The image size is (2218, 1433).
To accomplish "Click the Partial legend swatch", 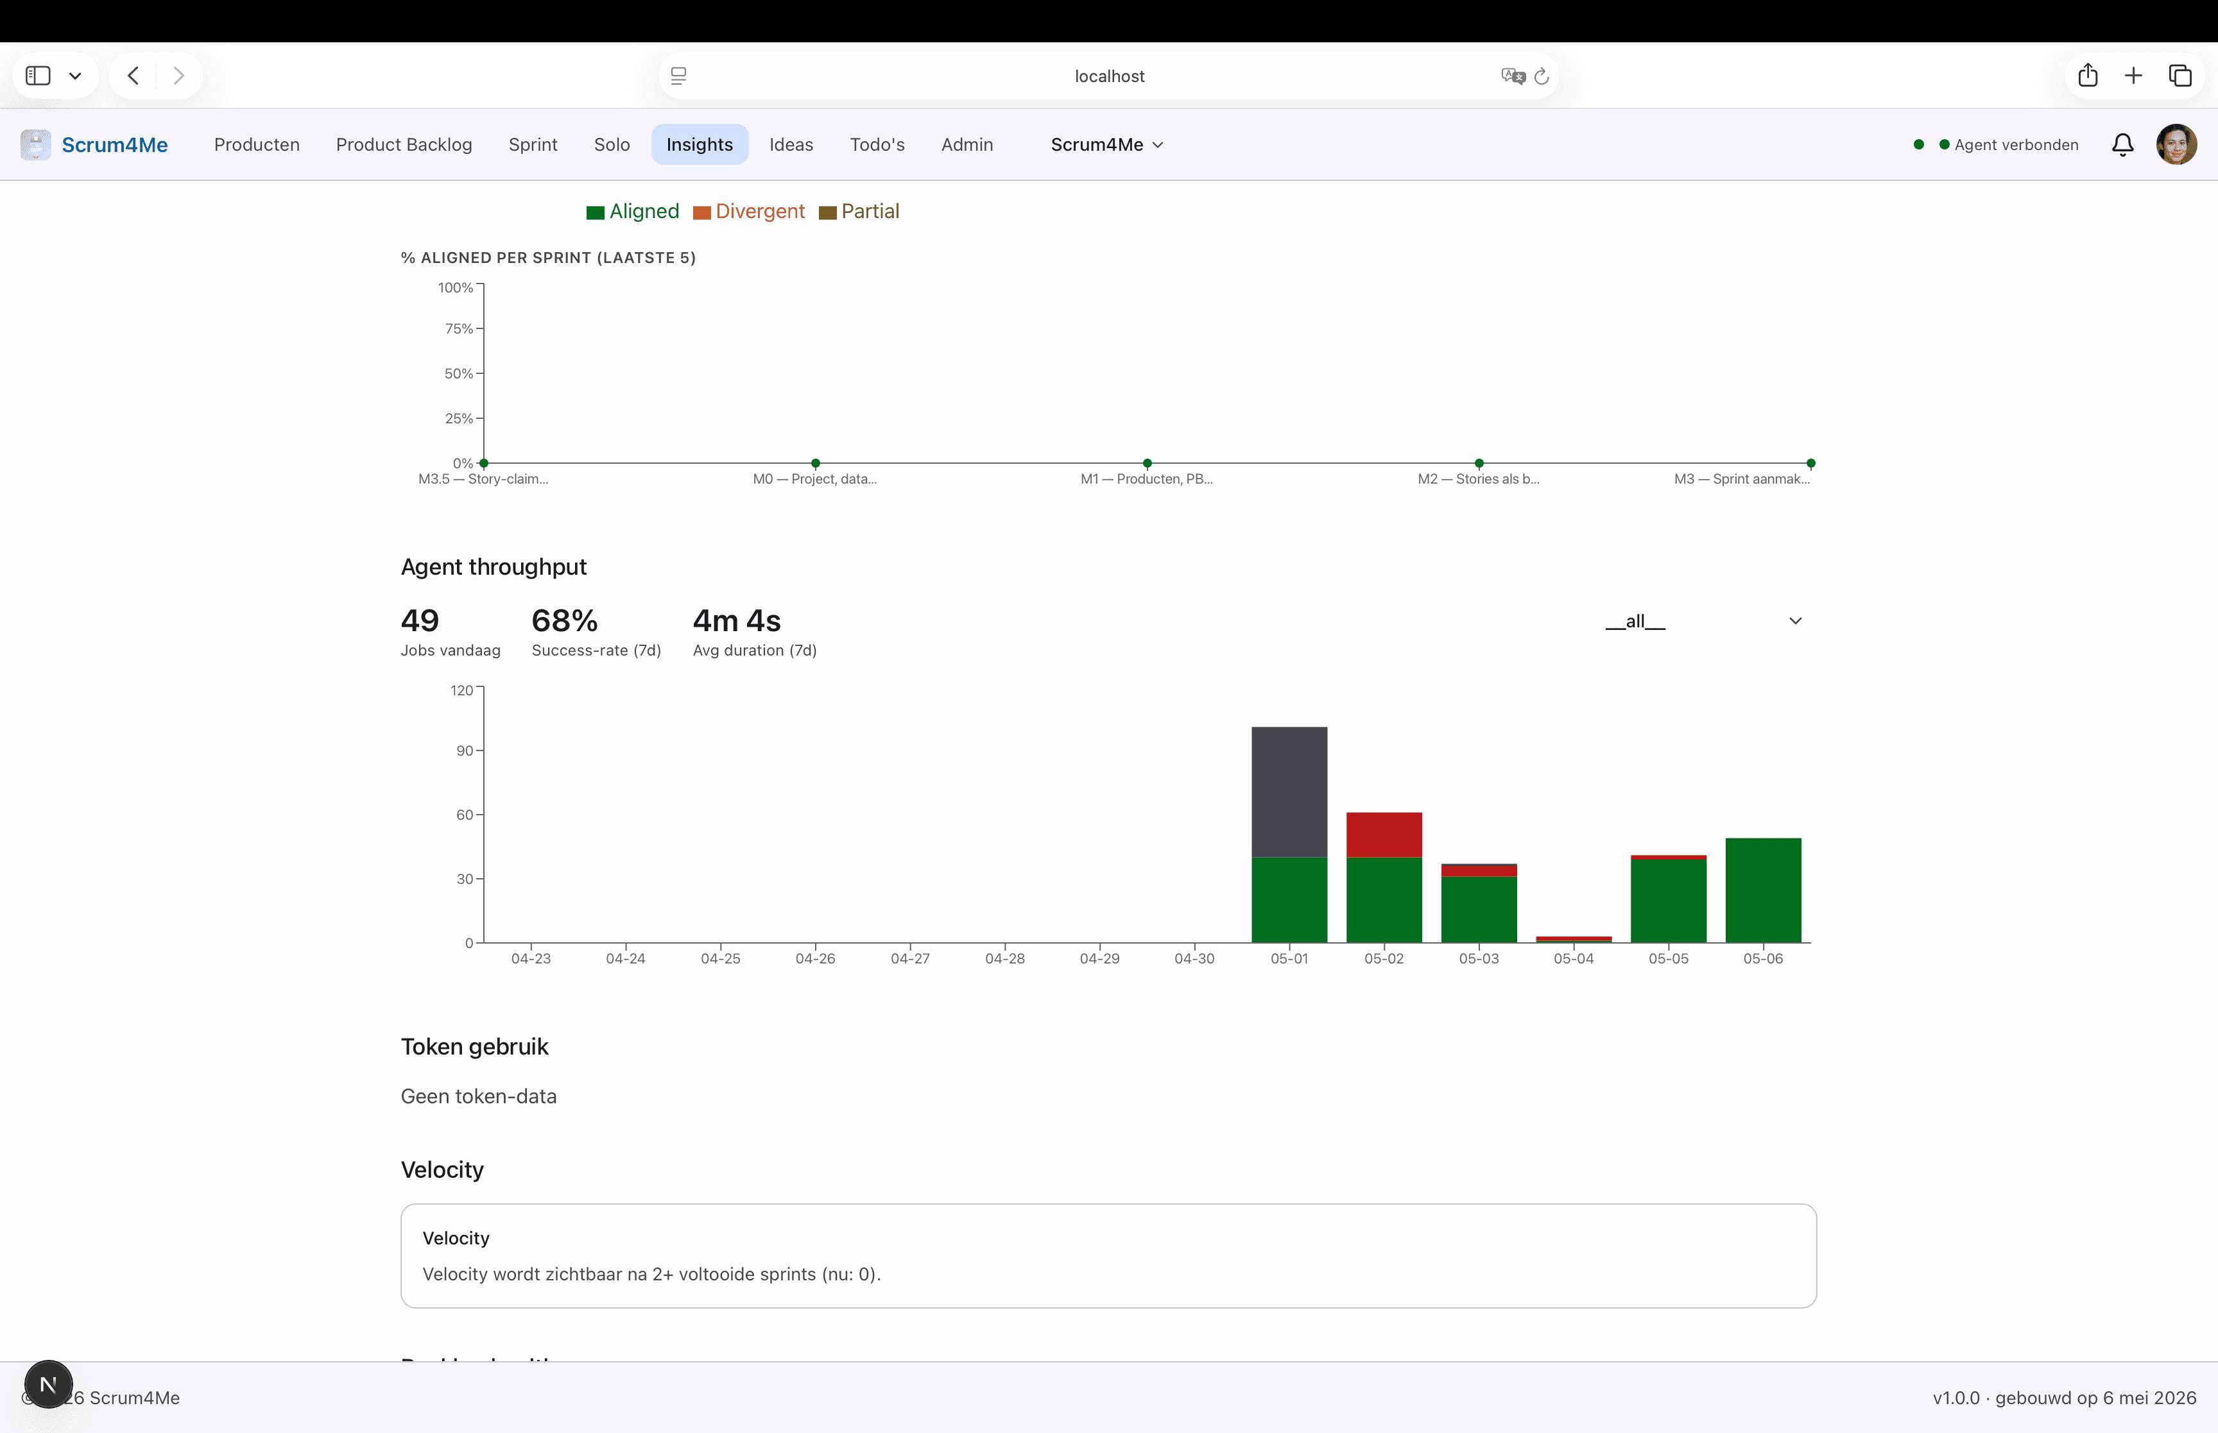I will coord(827,213).
